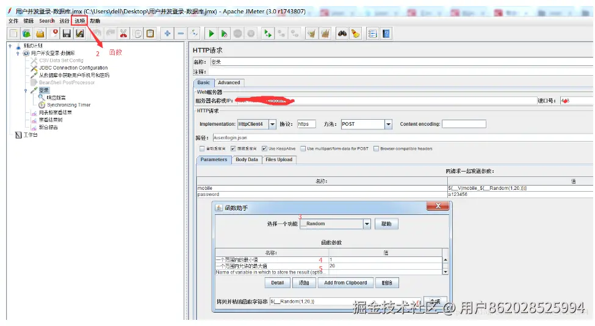This screenshot has width=595, height=326.
Task: Click the Detail button
Action: coord(278,283)
